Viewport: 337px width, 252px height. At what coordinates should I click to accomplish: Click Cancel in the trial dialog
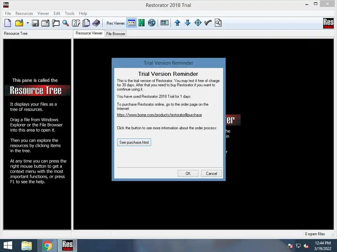coord(212,173)
